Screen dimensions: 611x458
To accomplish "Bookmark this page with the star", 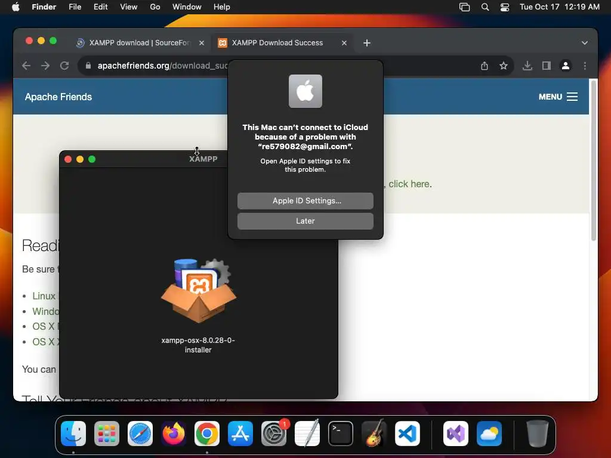I will tap(504, 66).
